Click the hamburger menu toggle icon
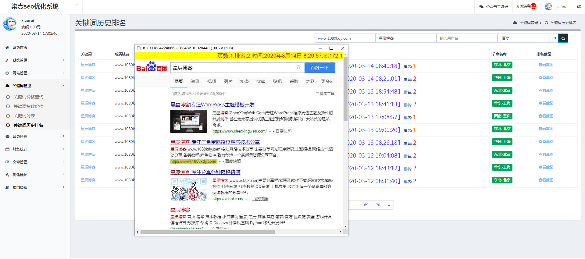Screen dimensions: 585x259 [76, 6]
